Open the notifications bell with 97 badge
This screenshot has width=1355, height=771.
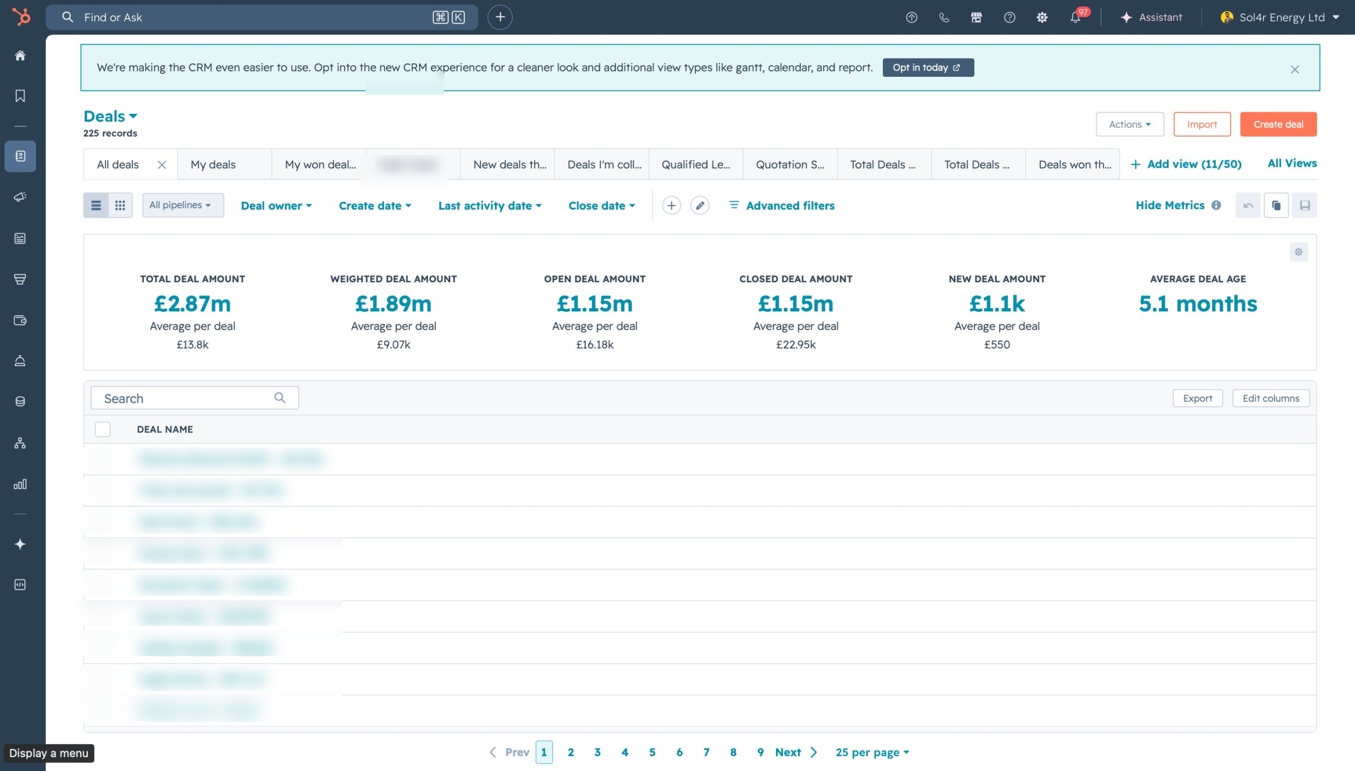click(1077, 16)
